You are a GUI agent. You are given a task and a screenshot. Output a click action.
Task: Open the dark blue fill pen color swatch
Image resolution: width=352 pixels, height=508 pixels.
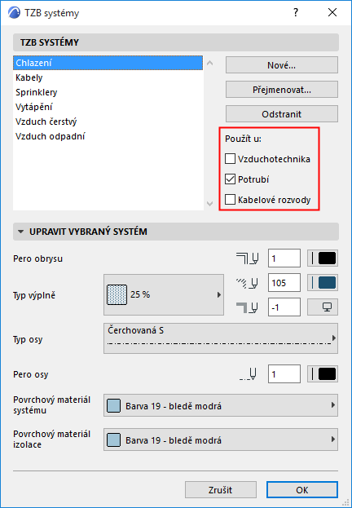323,283
